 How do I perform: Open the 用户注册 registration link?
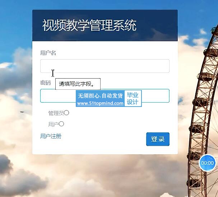51,136
